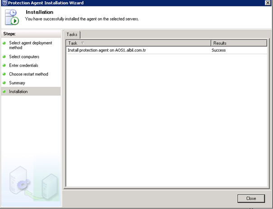
Task: Click the Success result cell
Action: pyautogui.click(x=218, y=50)
